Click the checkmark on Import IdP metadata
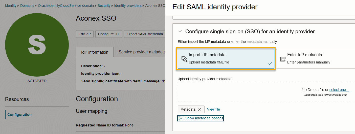Viewport: 355px width, 134px height. pos(270,63)
